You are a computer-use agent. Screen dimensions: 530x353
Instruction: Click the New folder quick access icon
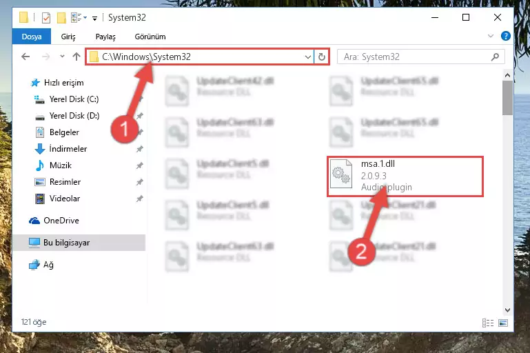click(61, 18)
